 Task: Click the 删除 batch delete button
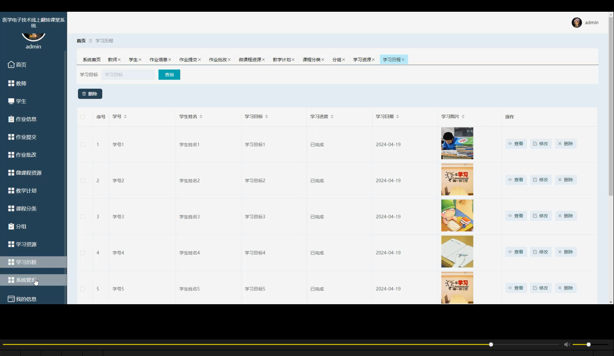(x=90, y=94)
